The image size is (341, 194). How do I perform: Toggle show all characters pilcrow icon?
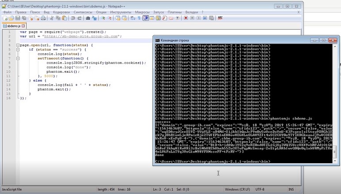(139, 18)
